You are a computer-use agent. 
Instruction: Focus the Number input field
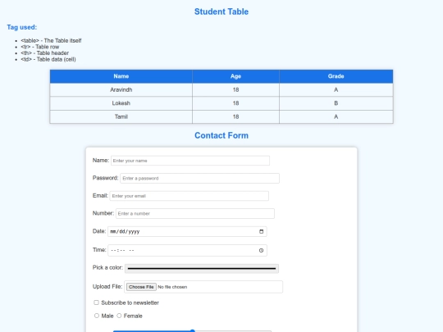195,213
